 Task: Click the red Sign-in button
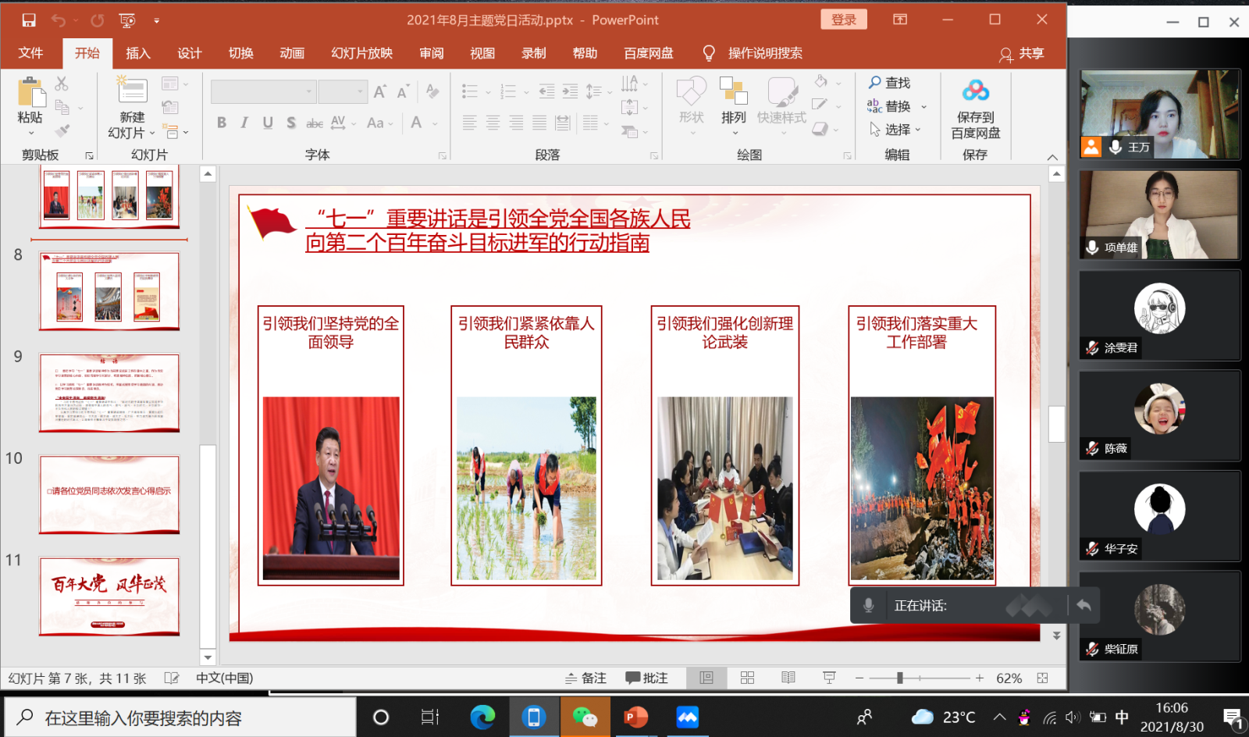[x=843, y=20]
